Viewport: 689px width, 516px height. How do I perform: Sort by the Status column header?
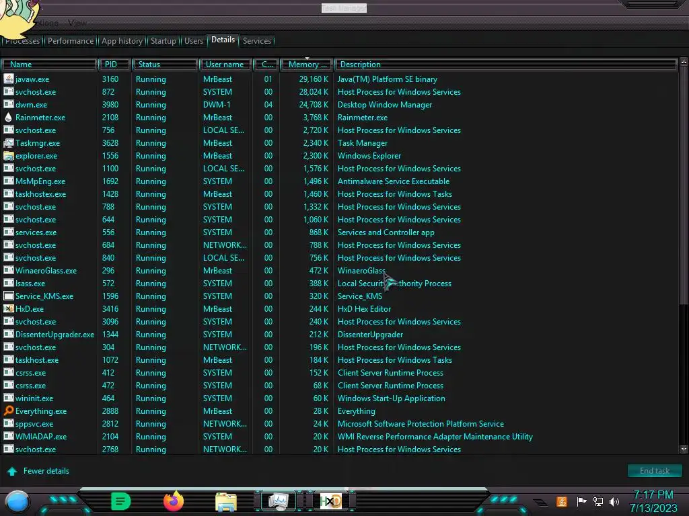click(165, 64)
